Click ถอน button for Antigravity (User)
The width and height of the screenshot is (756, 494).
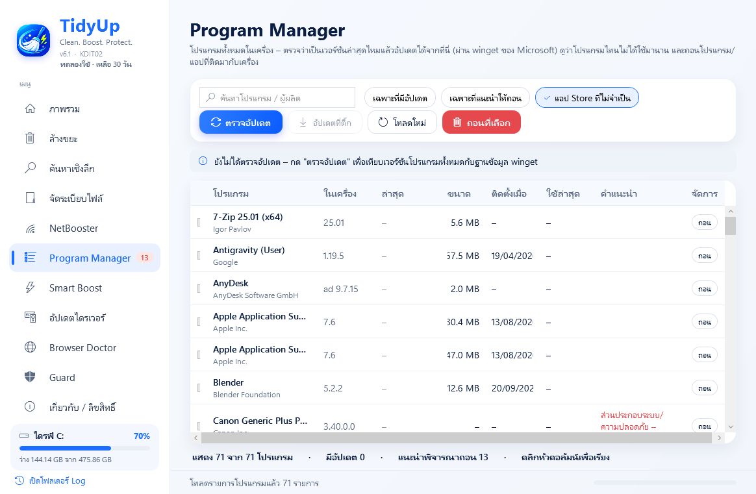(705, 255)
